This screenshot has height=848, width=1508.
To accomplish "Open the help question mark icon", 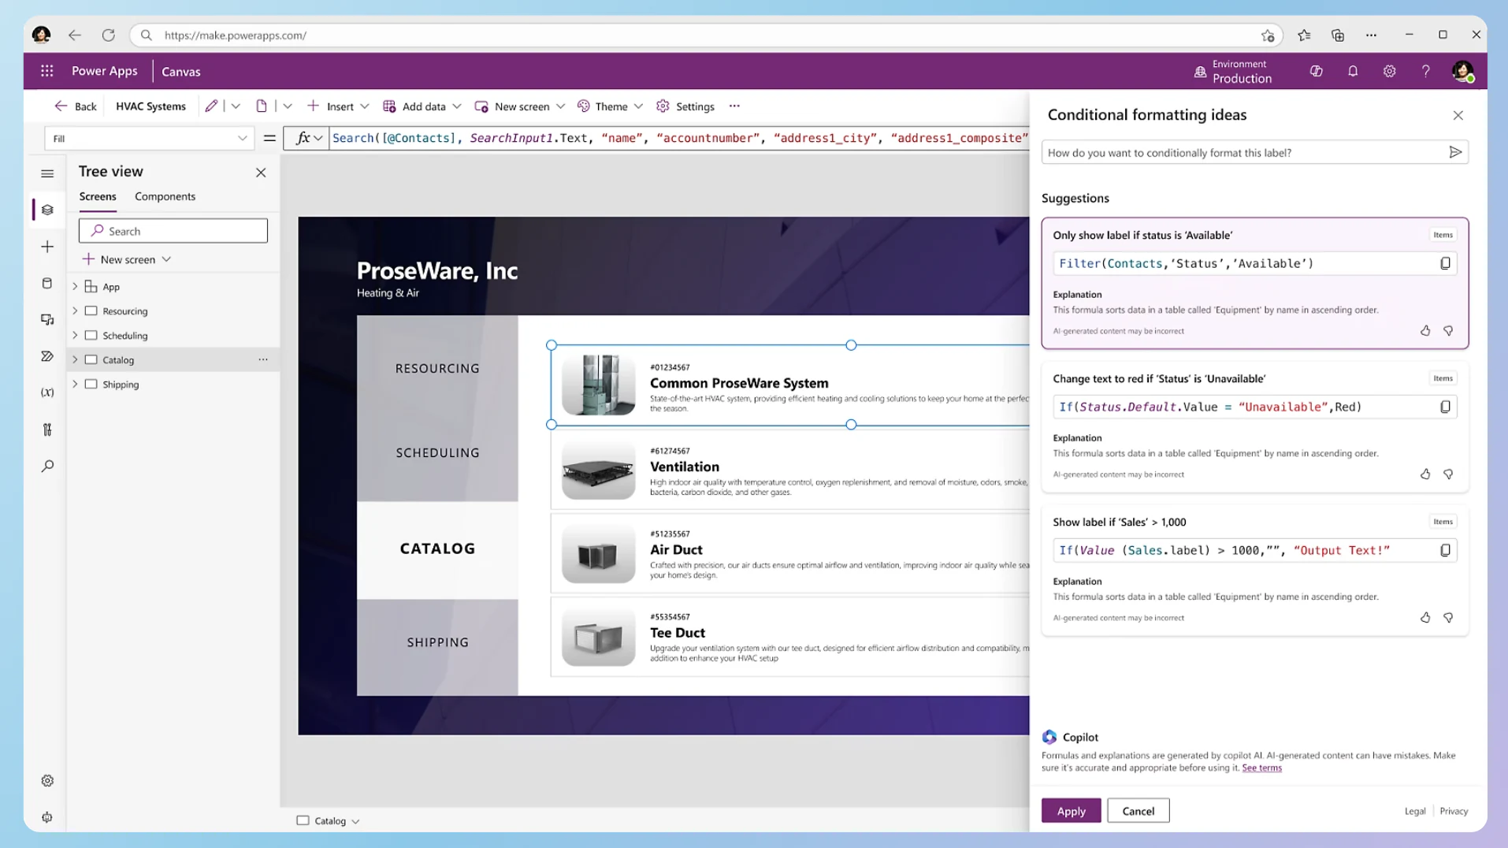I will tap(1425, 71).
